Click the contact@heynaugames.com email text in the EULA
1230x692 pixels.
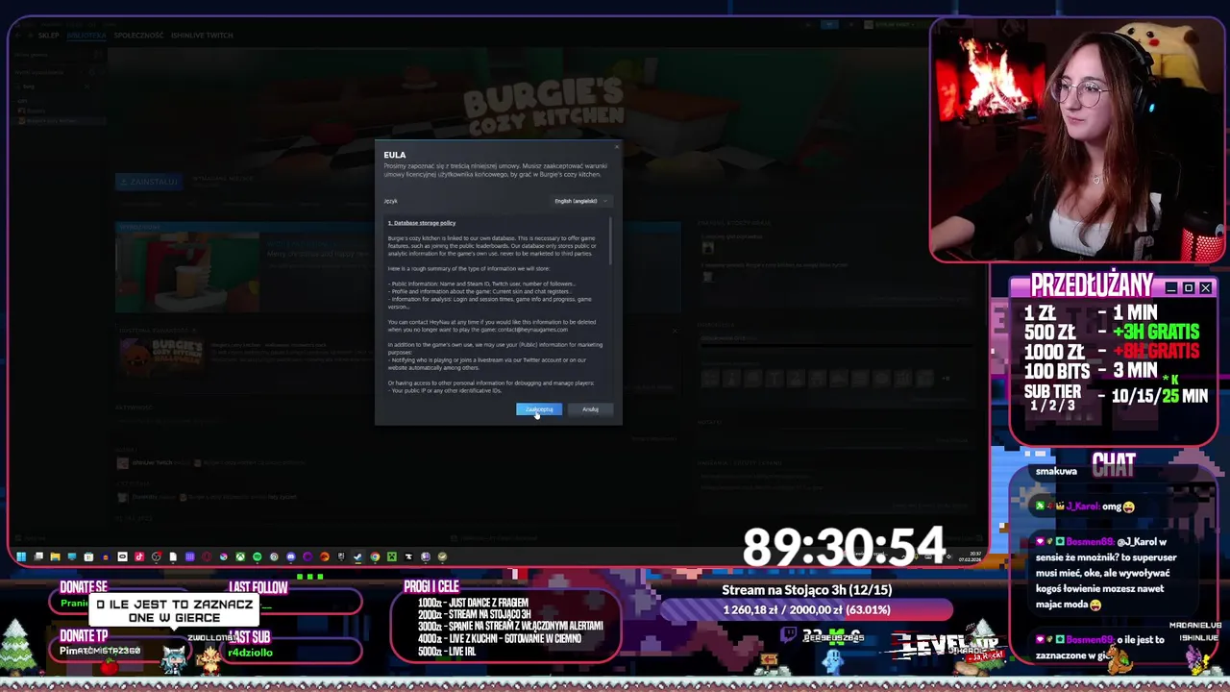coord(532,330)
